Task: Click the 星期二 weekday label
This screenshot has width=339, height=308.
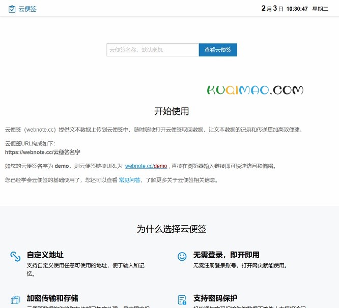Action: pyautogui.click(x=320, y=9)
